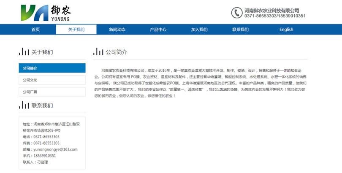Click the Yunong logo in the header
This screenshot has height=173, width=342.
tap(45, 13)
